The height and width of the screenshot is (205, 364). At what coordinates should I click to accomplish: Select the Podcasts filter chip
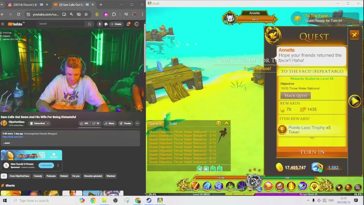pyautogui.click(x=51, y=176)
